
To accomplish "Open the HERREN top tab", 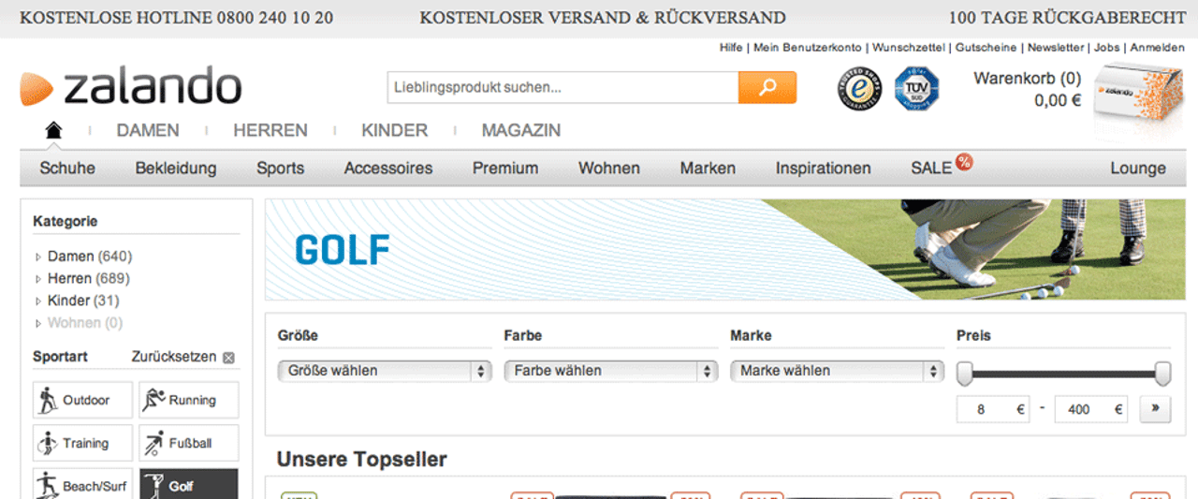I will click(x=270, y=130).
